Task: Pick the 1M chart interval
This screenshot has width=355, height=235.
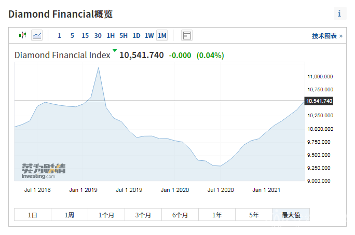Action: [162, 36]
